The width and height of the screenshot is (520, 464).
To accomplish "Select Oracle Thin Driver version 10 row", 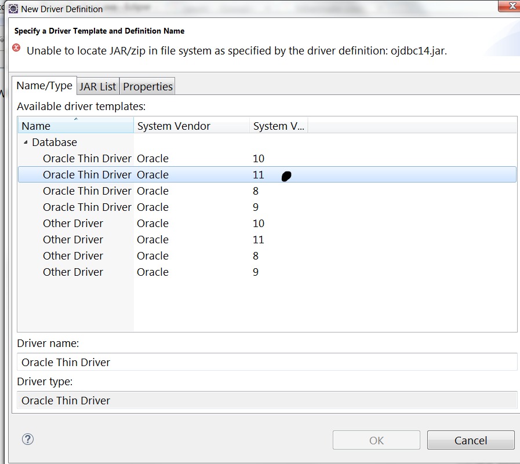I will [x=267, y=158].
